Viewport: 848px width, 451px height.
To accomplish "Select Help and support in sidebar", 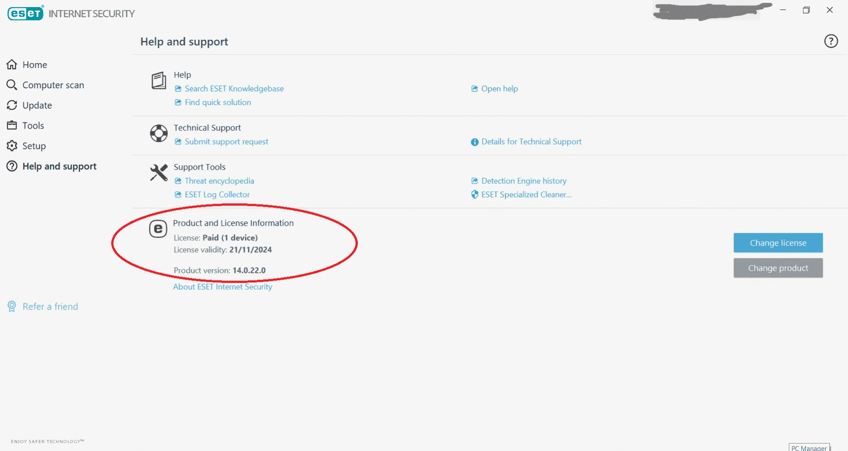I will [x=59, y=166].
